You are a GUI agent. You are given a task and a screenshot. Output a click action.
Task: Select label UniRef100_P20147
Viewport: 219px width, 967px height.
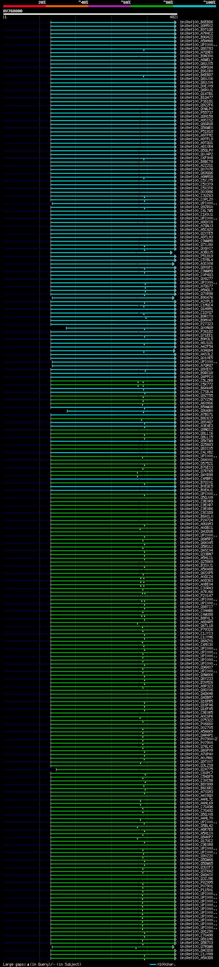(196, 596)
